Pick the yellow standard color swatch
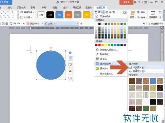Viewport: 165px width, 123px height. click(106, 45)
